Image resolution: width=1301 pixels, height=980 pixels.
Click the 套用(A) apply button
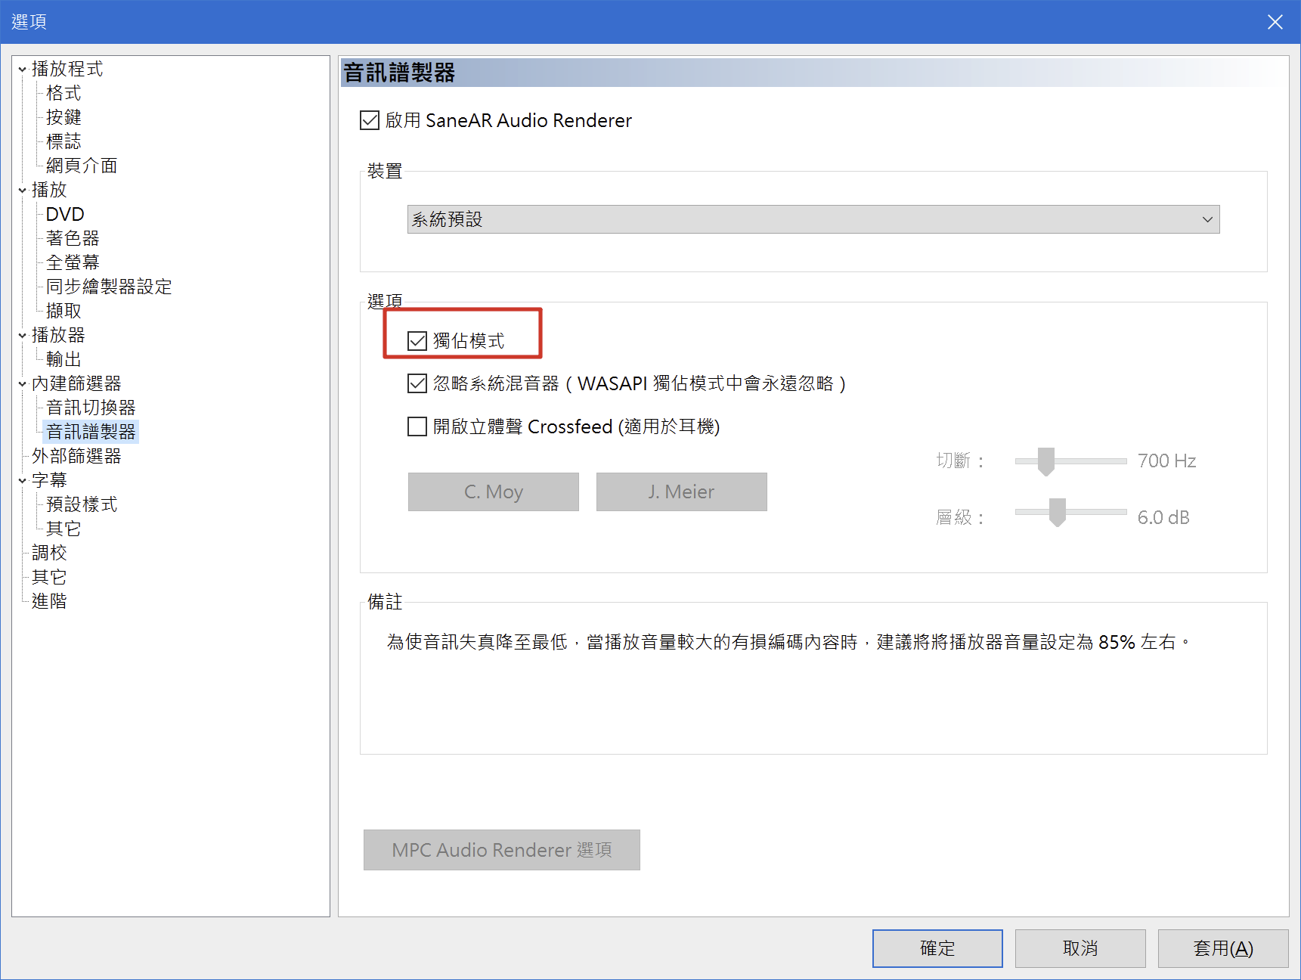pos(1222,947)
